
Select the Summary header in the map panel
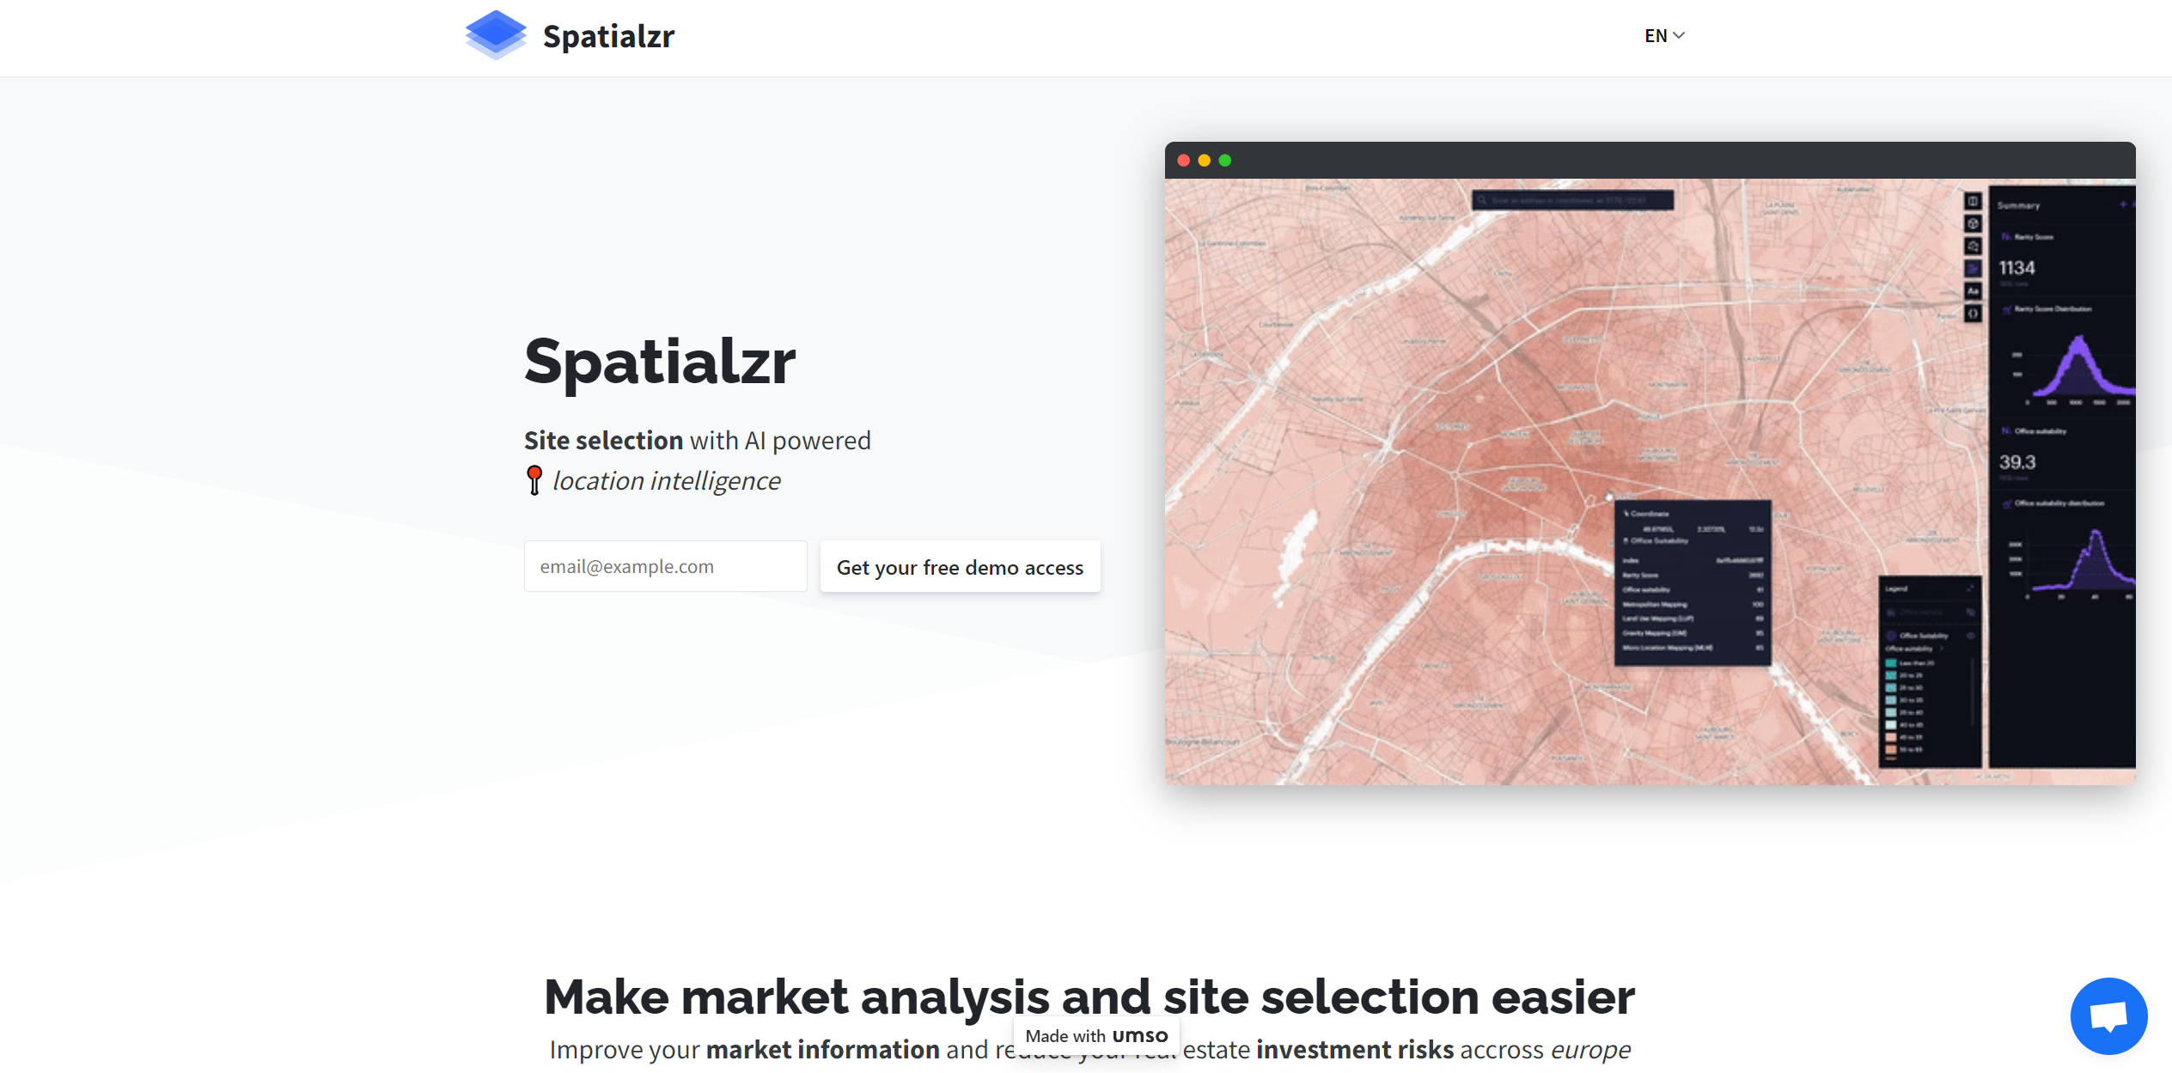pyautogui.click(x=2018, y=204)
